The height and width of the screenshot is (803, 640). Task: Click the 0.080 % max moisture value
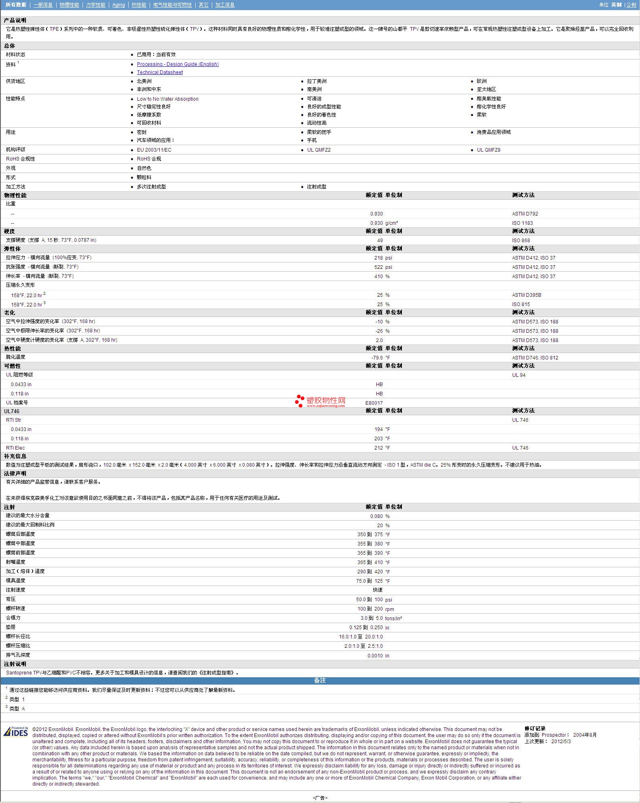(x=380, y=516)
